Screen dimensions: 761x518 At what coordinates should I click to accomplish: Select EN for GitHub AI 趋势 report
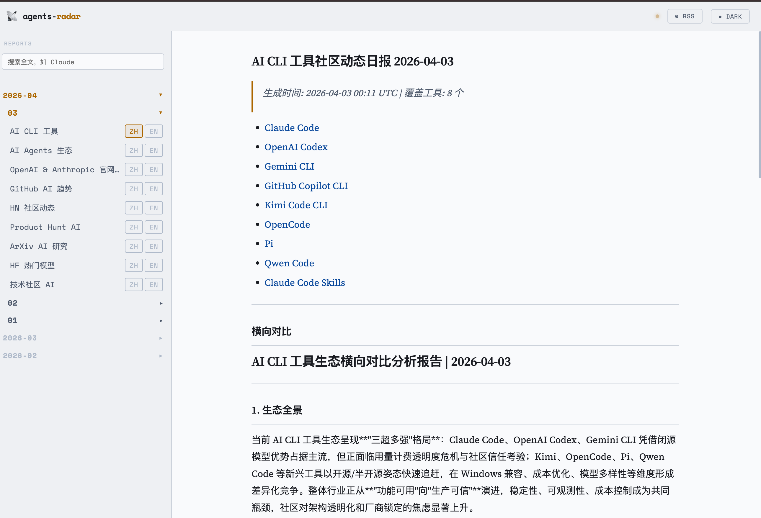tap(153, 189)
